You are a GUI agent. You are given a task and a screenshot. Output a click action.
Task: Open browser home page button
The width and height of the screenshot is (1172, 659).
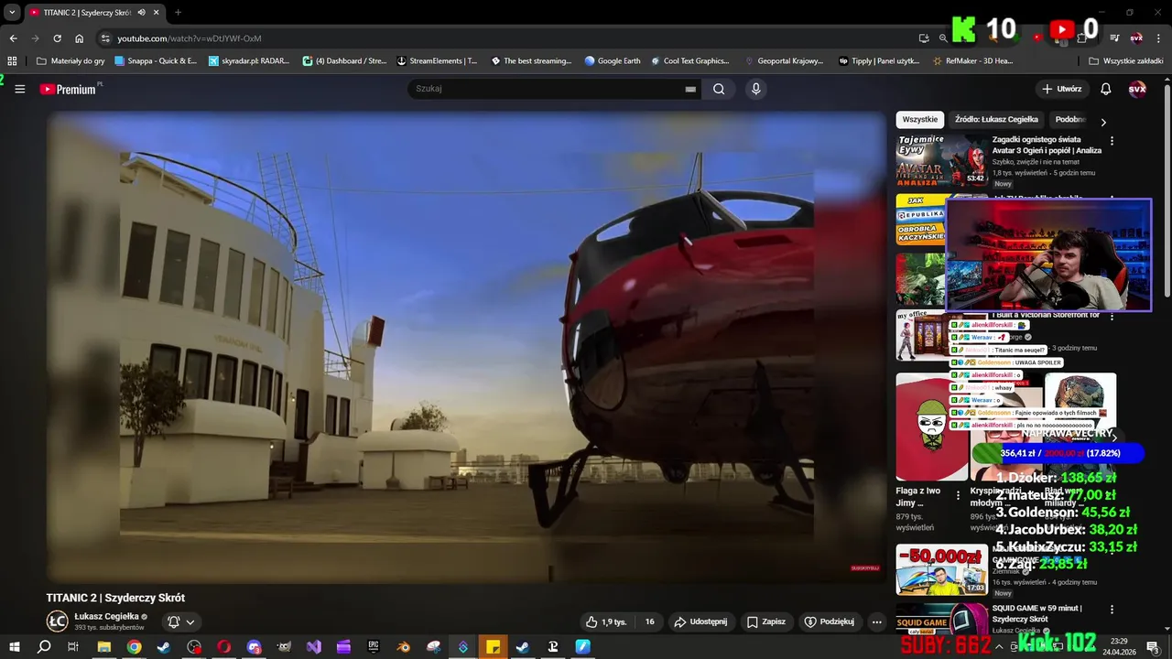pos(79,38)
